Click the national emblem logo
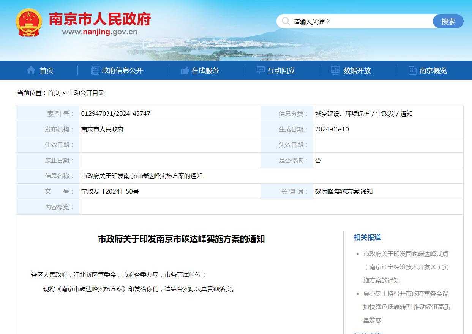472x334 pixels. click(x=29, y=22)
